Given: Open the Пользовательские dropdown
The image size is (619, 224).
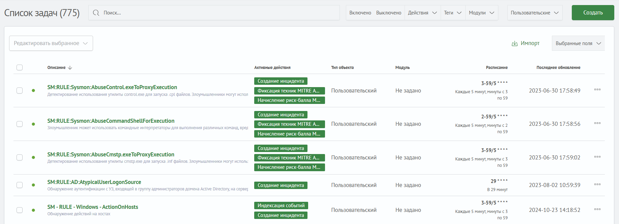Looking at the screenshot, I should (x=535, y=13).
